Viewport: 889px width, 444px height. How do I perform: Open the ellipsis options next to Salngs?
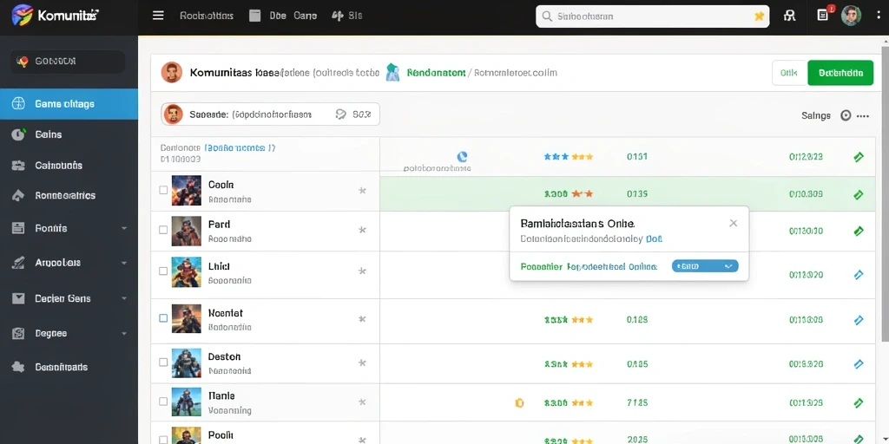tap(863, 115)
